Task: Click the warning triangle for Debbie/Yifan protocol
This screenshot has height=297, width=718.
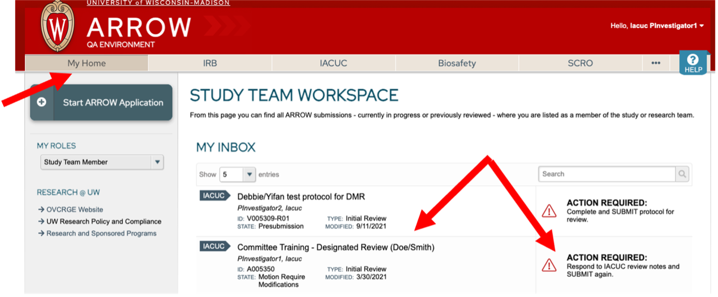Action: pyautogui.click(x=549, y=211)
